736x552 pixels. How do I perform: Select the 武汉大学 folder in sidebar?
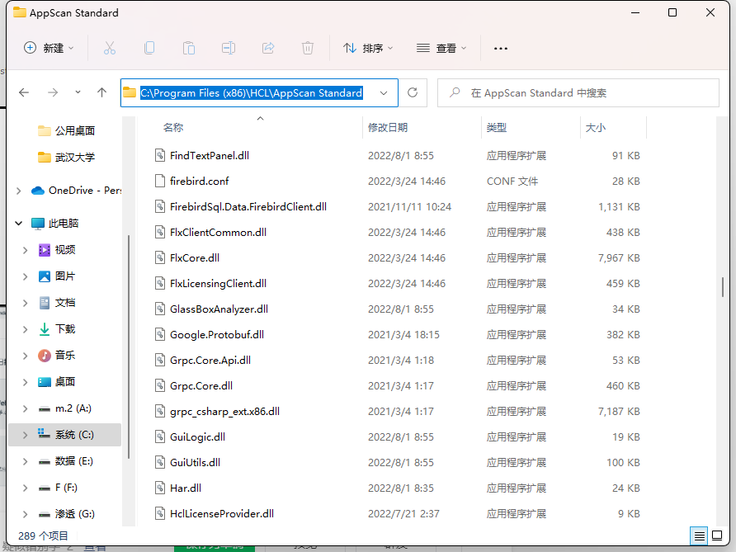(x=66, y=158)
